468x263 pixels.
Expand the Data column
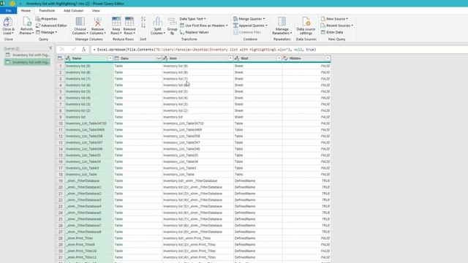pos(159,58)
